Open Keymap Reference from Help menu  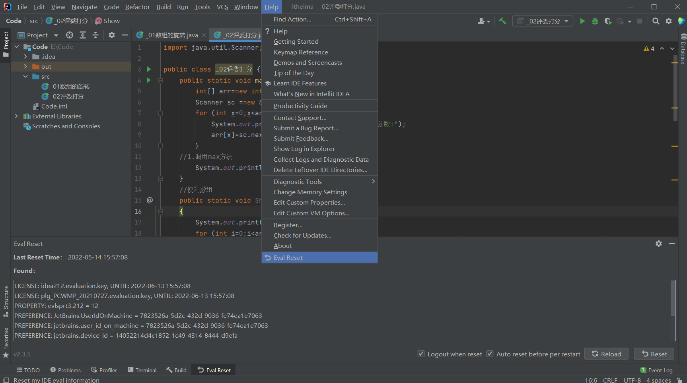pos(319,52)
